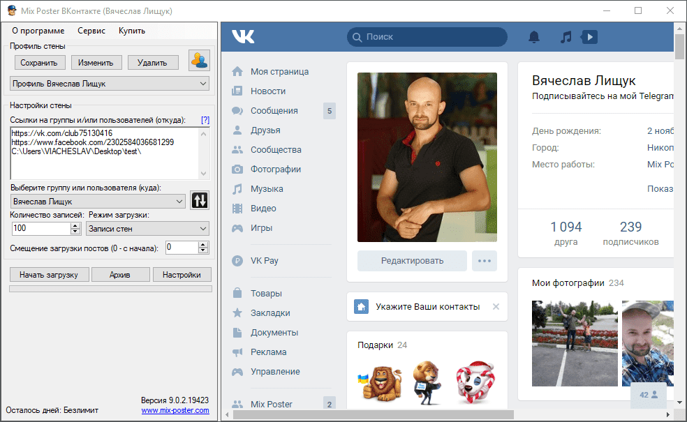Image resolution: width=687 pixels, height=422 pixels.
Task: Open the music note icon in header
Action: [566, 37]
